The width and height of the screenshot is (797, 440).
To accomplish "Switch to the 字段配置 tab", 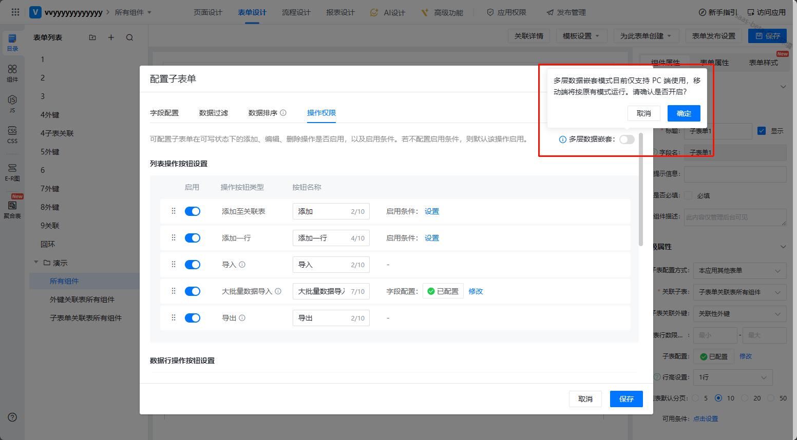I will click(164, 113).
